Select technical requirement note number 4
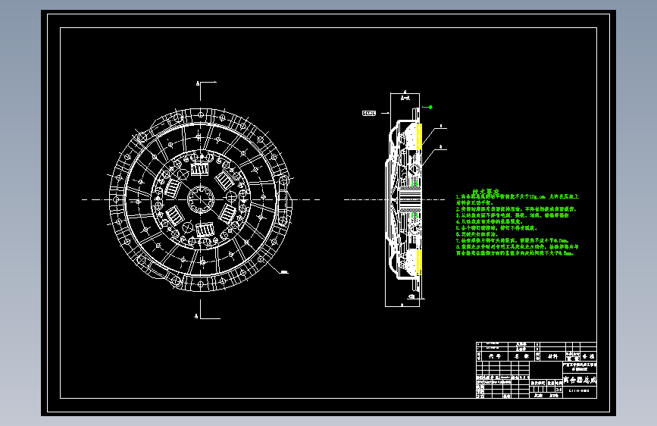 (x=489, y=221)
